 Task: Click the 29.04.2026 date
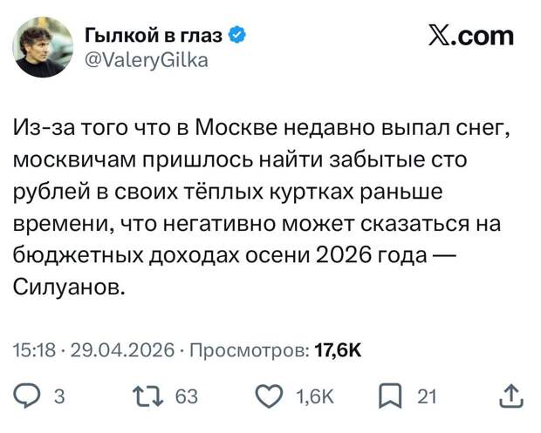tap(120, 349)
